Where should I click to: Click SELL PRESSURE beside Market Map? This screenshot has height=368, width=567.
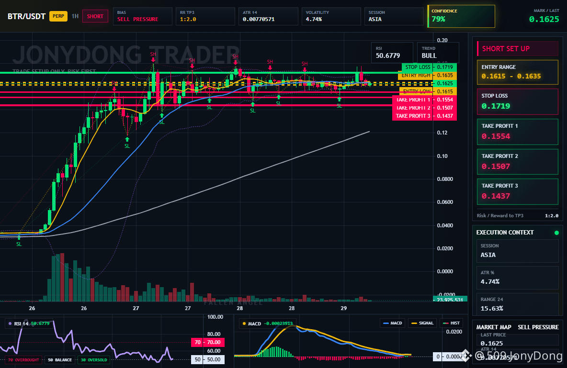(538, 327)
